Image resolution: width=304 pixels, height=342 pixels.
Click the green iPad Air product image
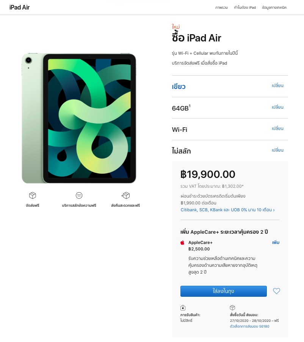[79, 119]
